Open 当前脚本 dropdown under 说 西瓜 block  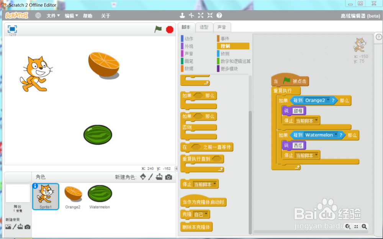(316, 155)
